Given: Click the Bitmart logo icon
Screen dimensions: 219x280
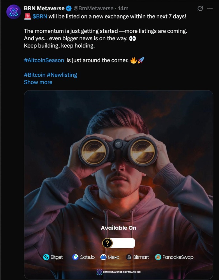Looking at the screenshot, I should pyautogui.click(x=129, y=257).
